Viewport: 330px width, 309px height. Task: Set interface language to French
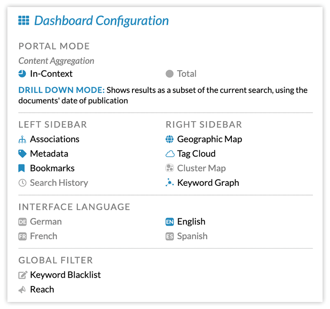(x=43, y=236)
